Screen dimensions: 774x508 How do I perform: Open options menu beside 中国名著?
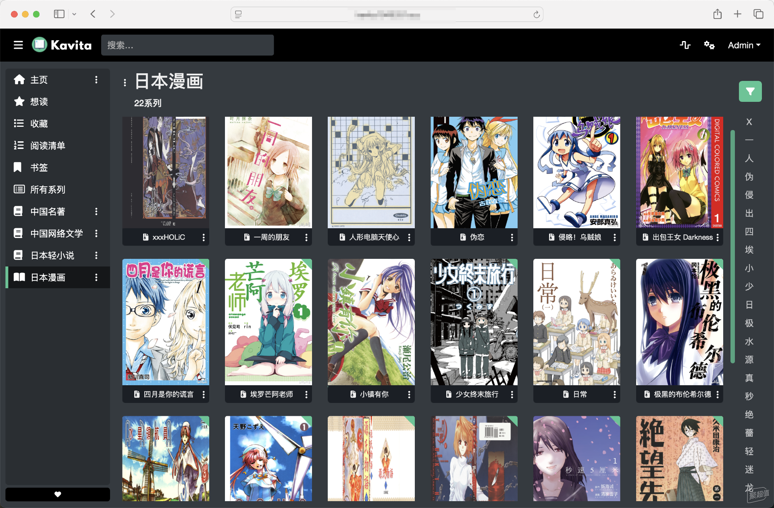point(96,211)
